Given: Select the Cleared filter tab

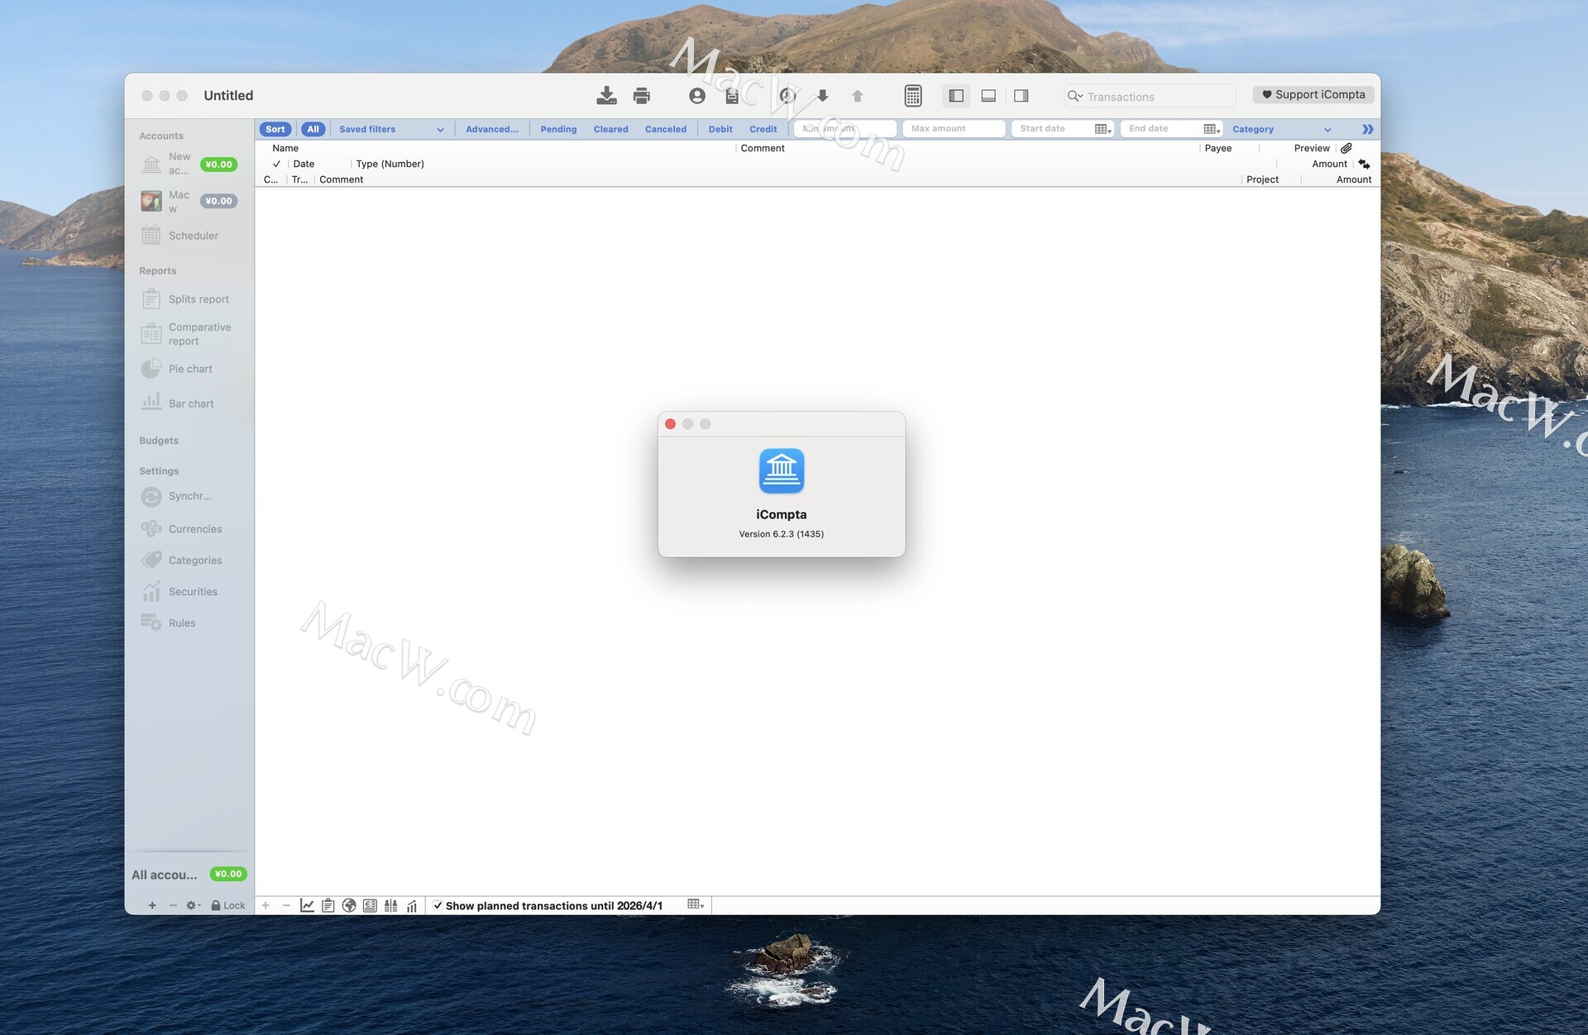Looking at the screenshot, I should 610,129.
